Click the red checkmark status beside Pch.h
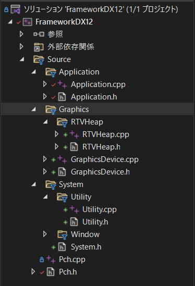 click(x=42, y=272)
